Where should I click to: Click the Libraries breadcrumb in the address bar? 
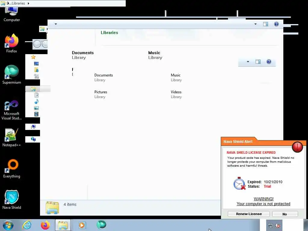[18, 3]
